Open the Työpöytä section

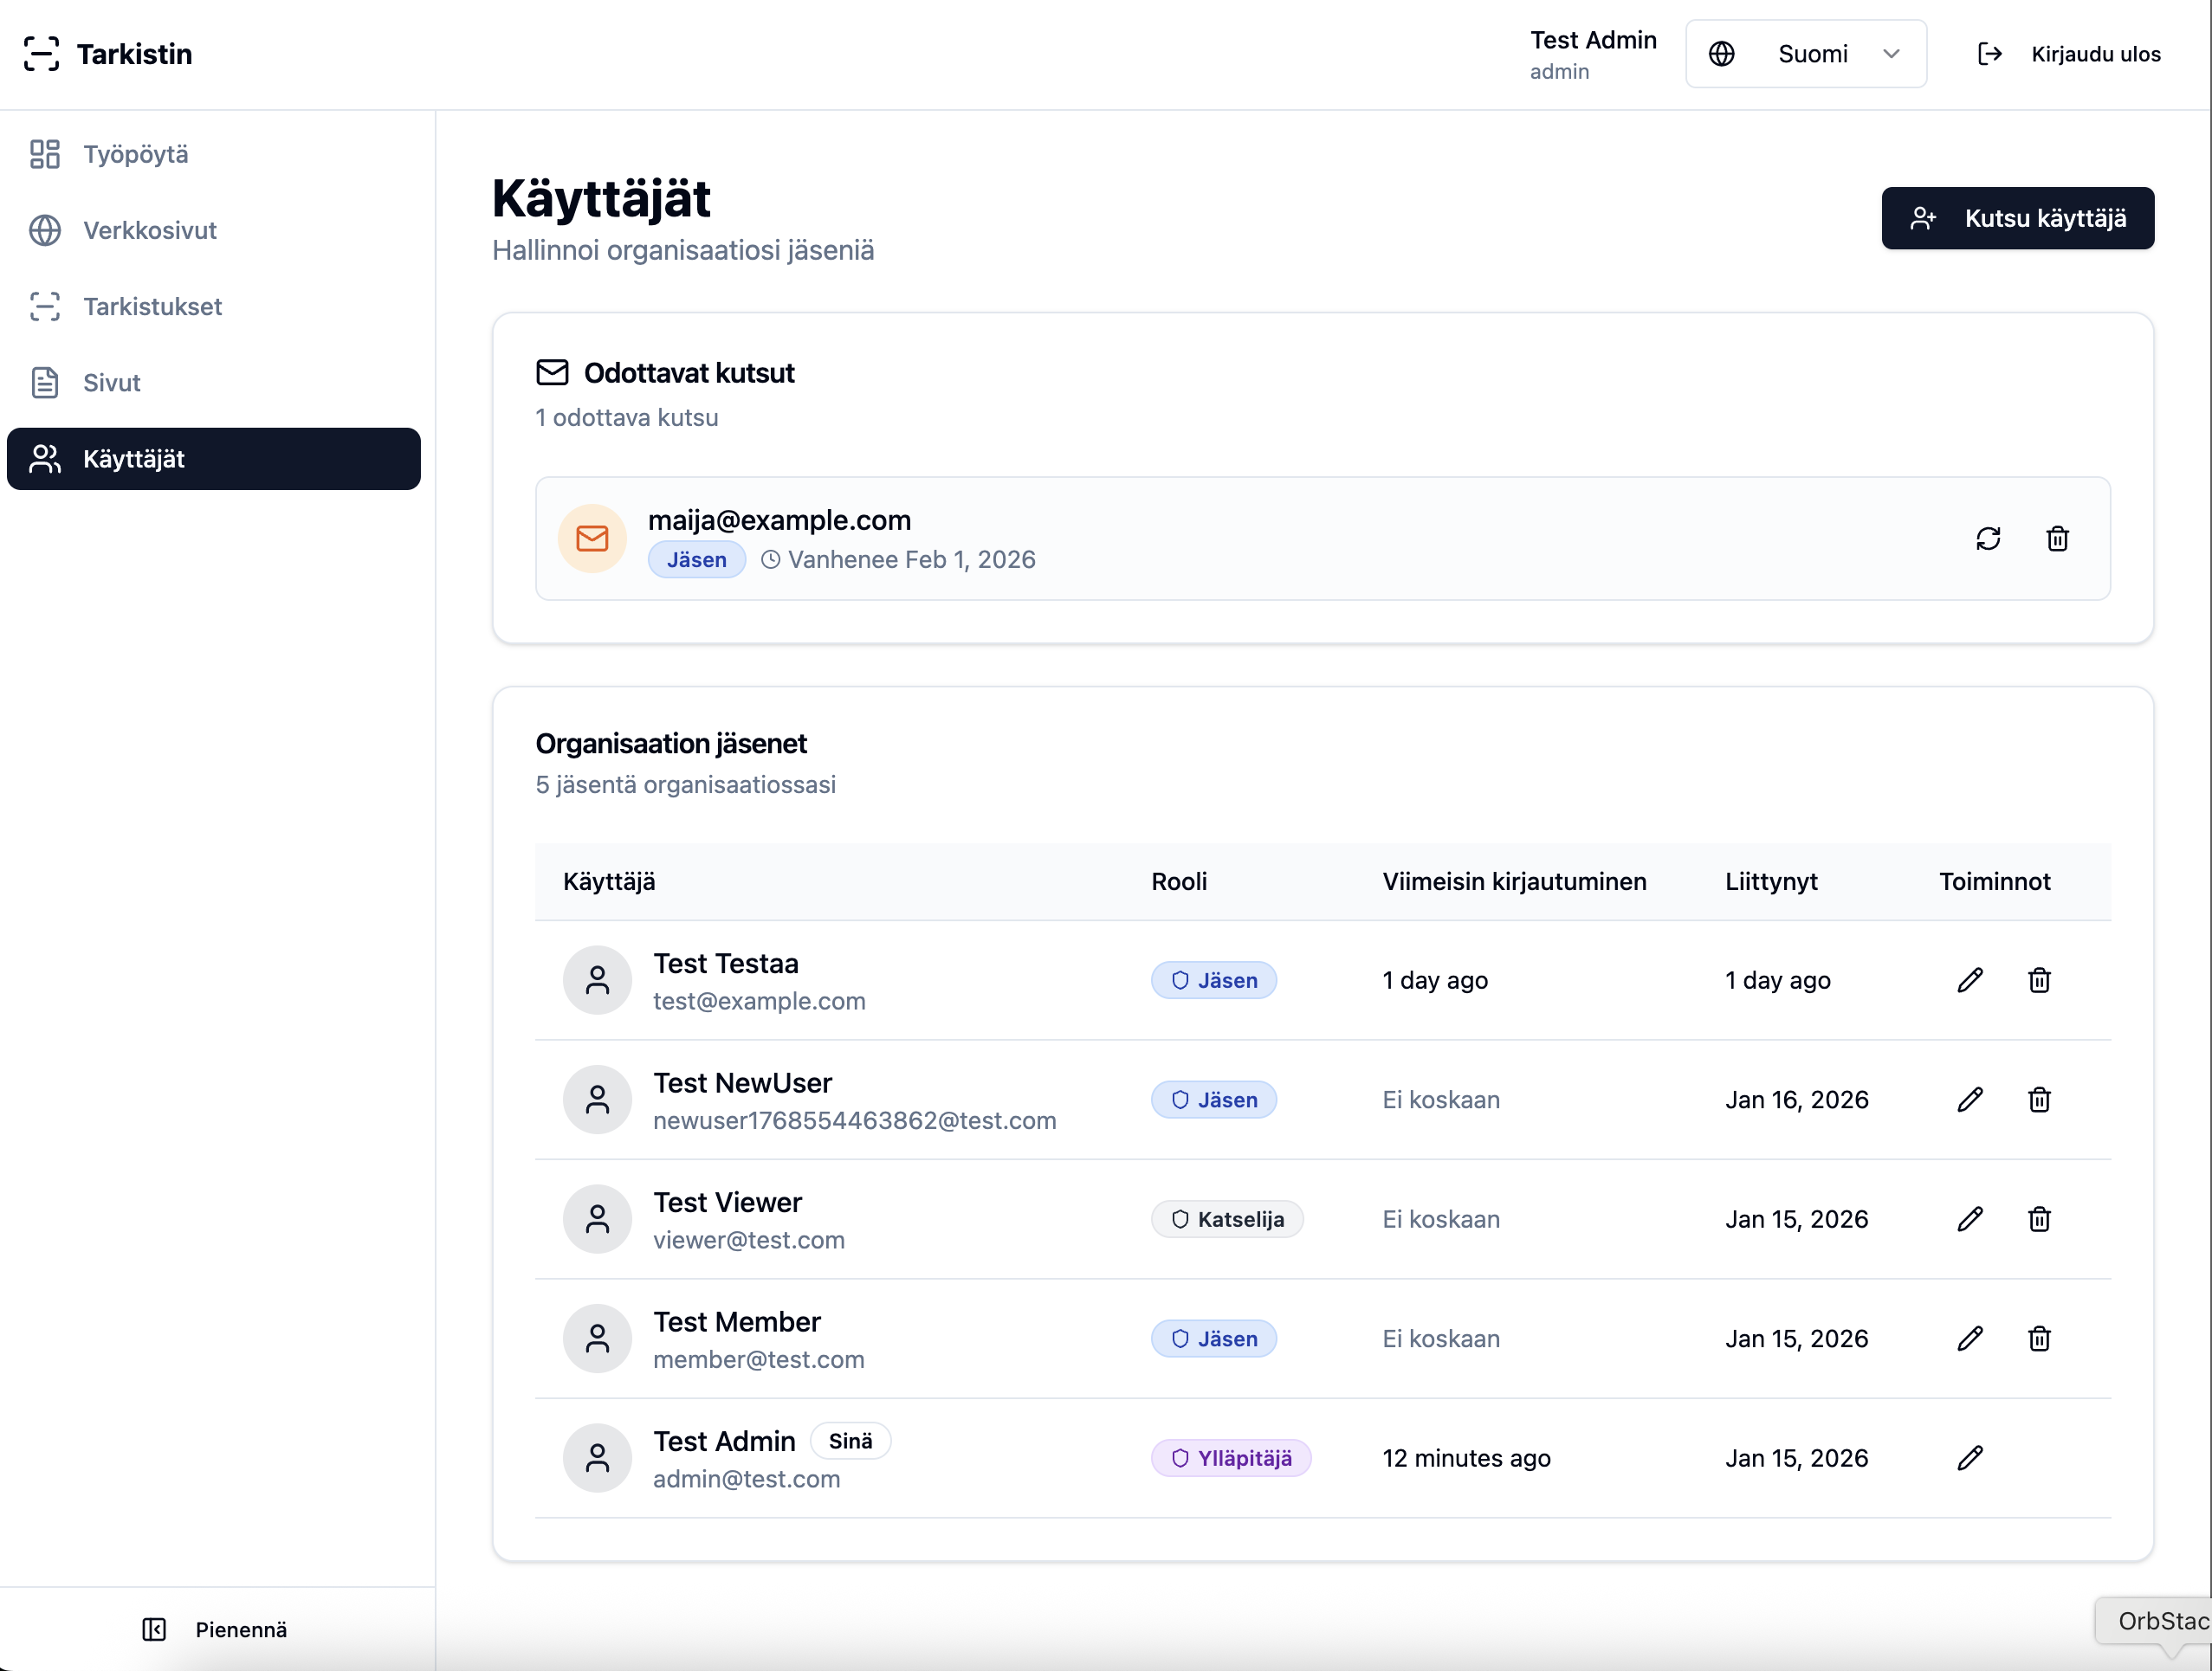[x=136, y=154]
